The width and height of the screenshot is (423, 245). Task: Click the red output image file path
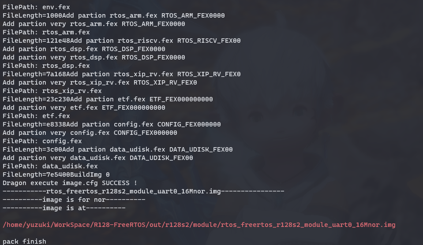(199, 225)
